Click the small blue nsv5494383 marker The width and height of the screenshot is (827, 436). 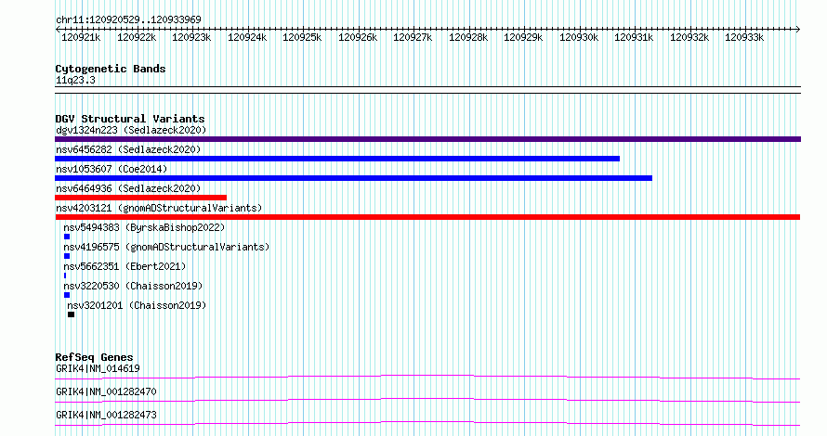[x=67, y=237]
